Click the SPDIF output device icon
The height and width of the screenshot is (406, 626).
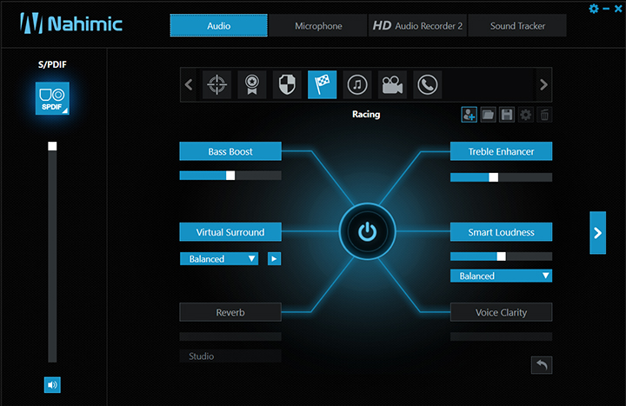52,98
